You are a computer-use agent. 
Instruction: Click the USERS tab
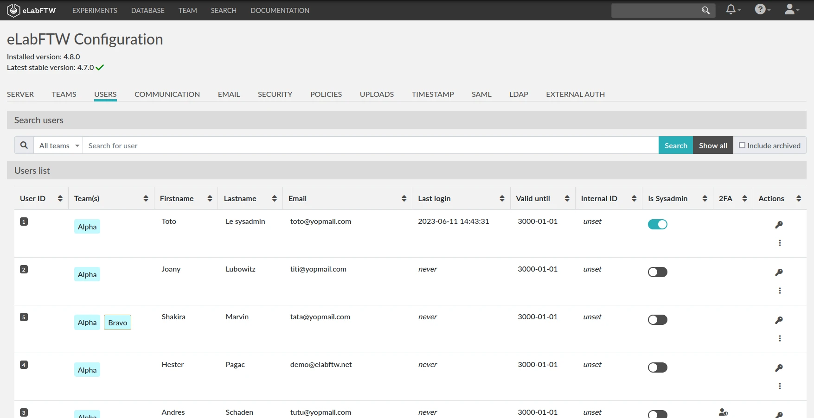(105, 94)
